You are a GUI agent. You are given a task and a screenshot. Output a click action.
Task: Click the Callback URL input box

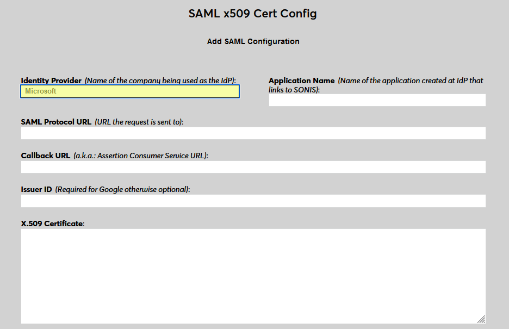(x=253, y=167)
